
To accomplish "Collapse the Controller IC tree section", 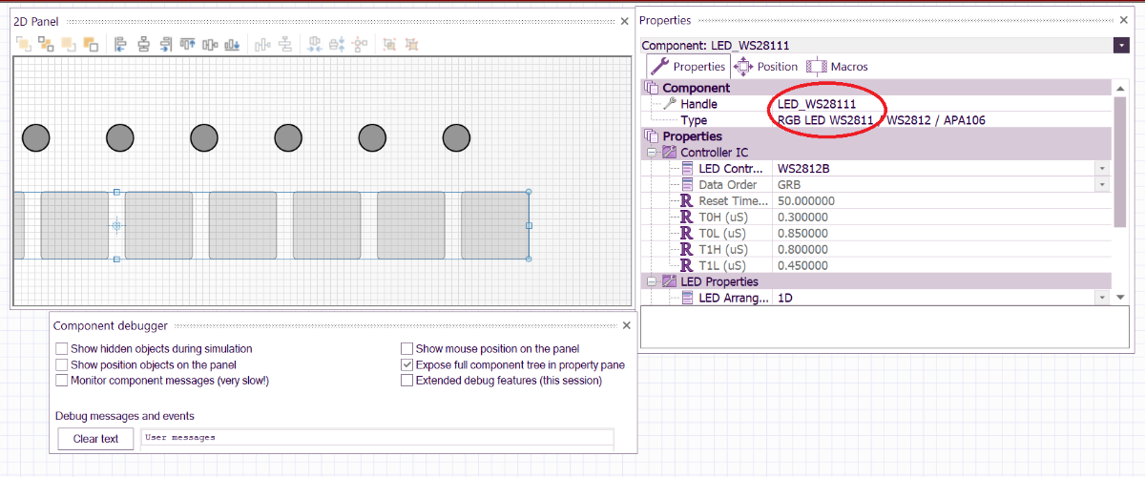I will tap(653, 153).
